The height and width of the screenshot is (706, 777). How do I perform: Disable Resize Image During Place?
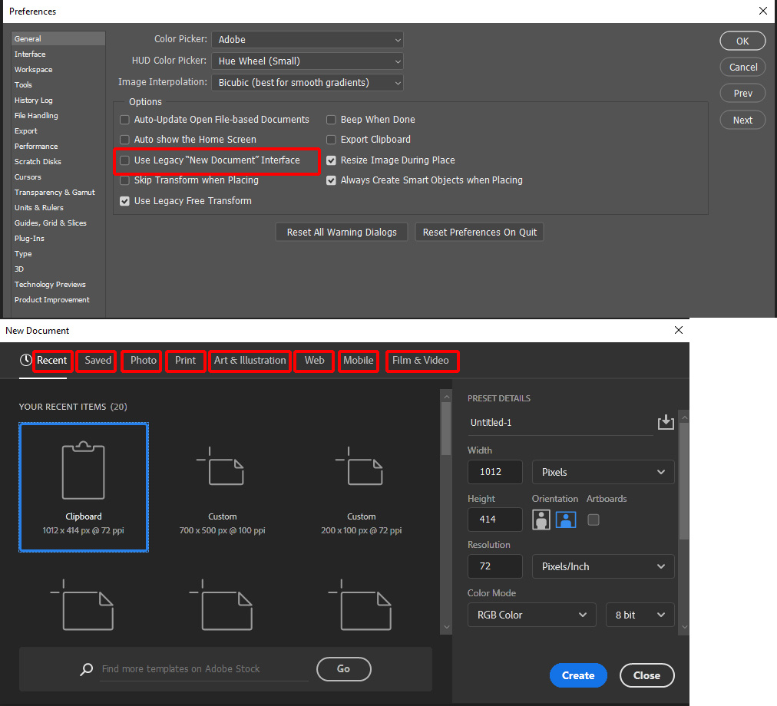[x=330, y=160]
